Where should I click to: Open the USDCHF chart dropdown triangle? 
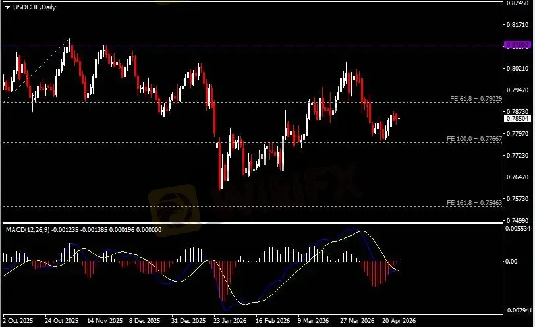click(x=7, y=7)
